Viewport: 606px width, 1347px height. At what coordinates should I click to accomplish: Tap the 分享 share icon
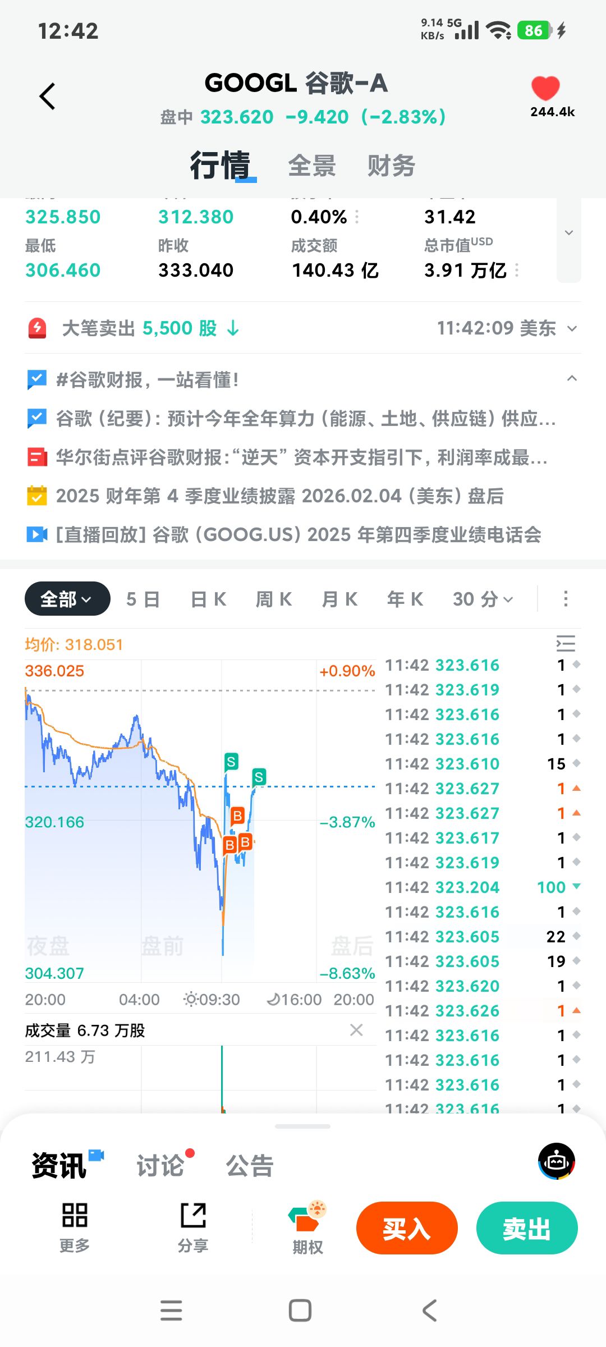point(193,1216)
